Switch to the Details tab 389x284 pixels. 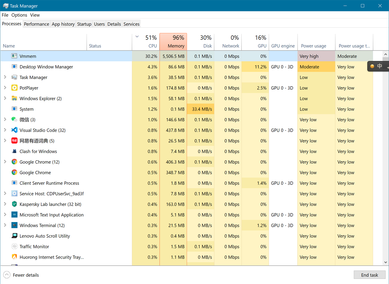pyautogui.click(x=114, y=24)
